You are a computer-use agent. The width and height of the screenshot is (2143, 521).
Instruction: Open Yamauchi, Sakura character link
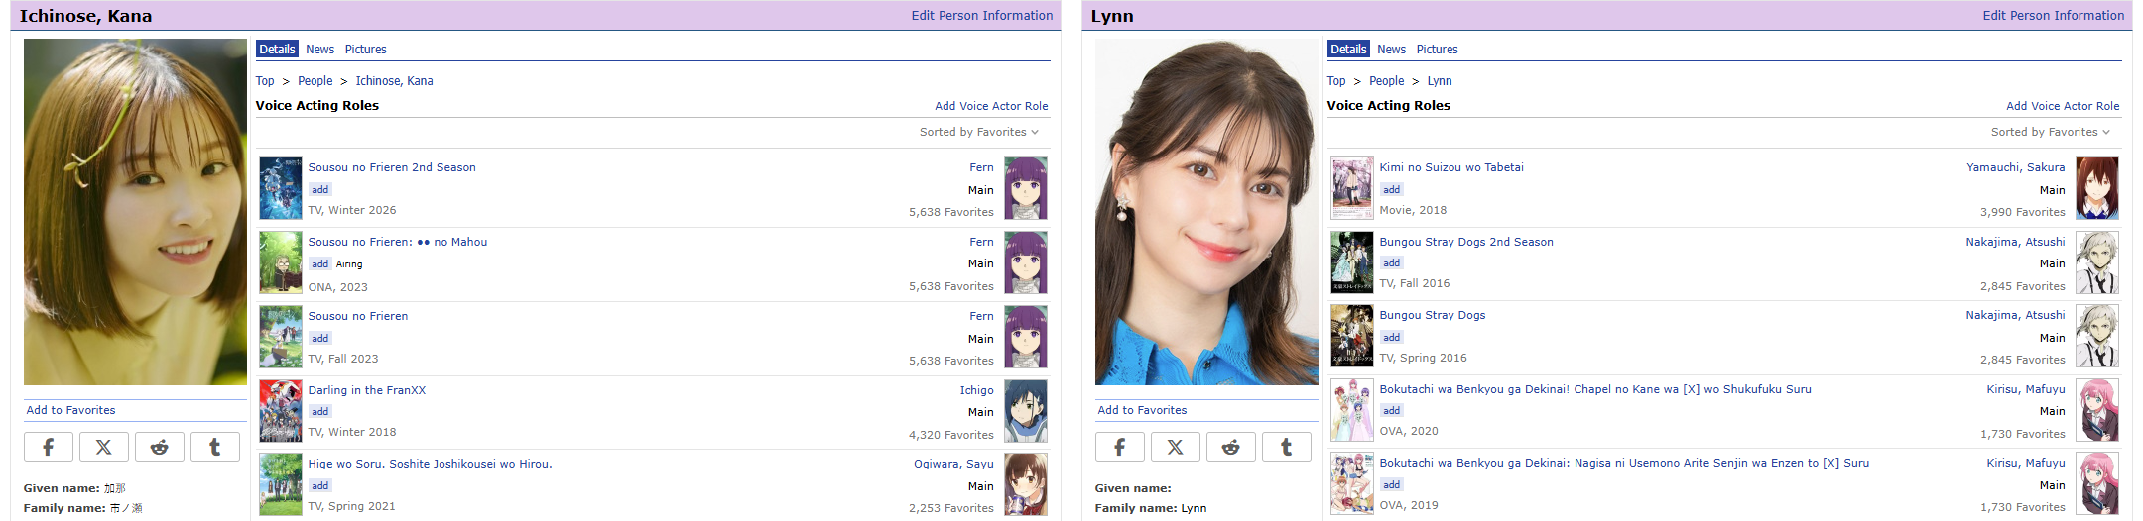point(2016,167)
